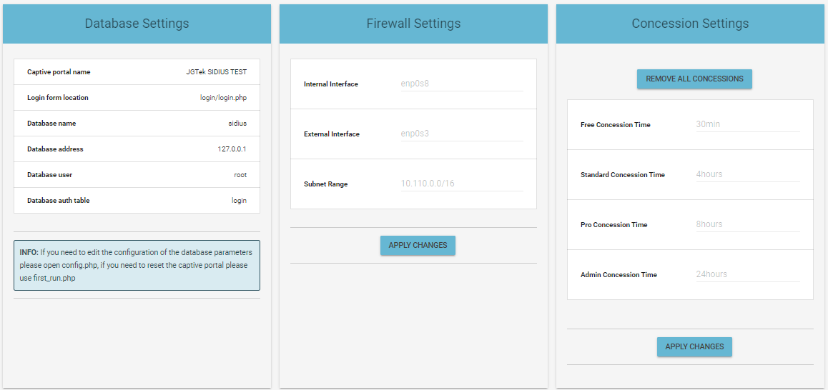Viewport: 828px width, 390px height.
Task: Edit the Pro Concession Time field
Action: pyautogui.click(x=748, y=224)
